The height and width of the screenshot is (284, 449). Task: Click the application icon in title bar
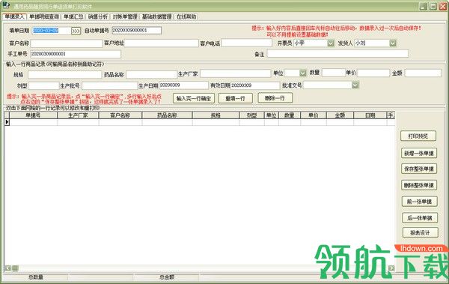point(6,5)
